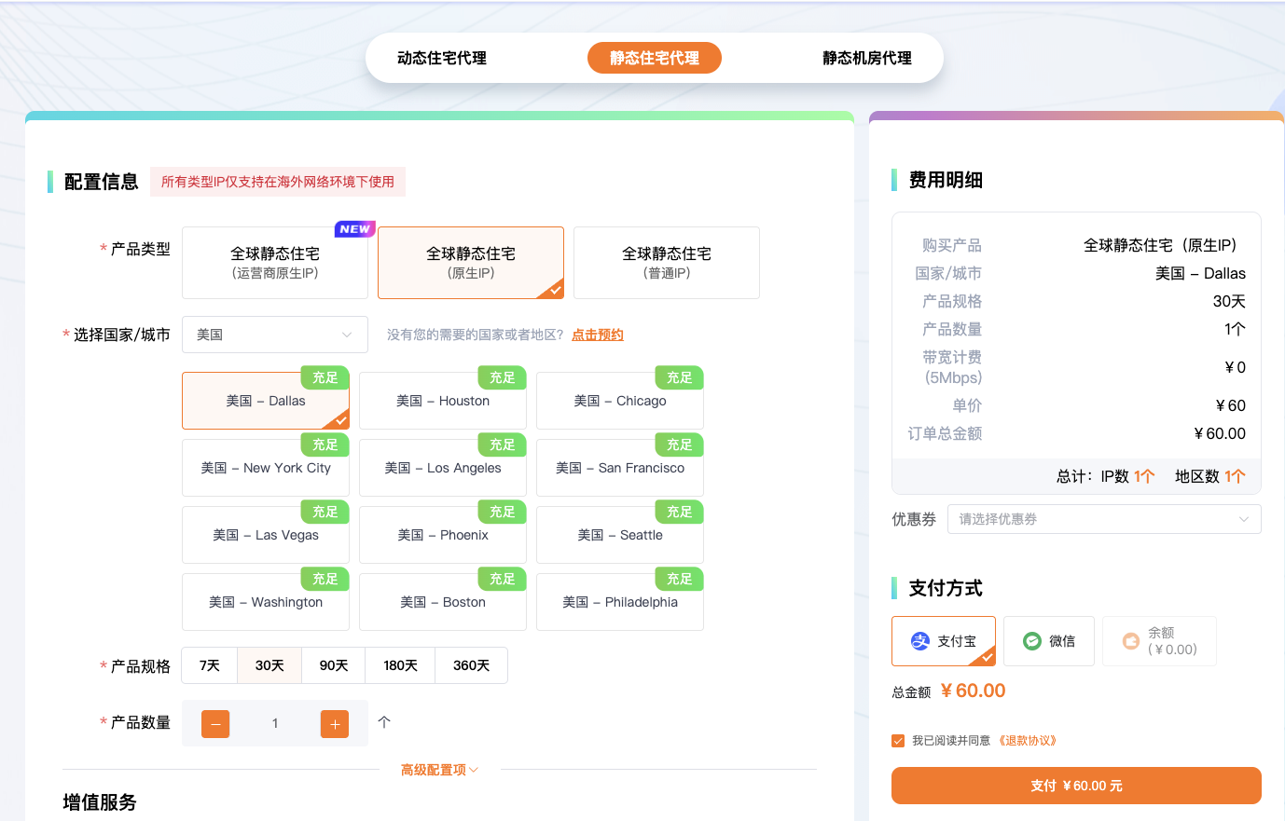Screen dimensions: 1285x821
Task: Click the Alipay logo icon
Action: click(920, 641)
